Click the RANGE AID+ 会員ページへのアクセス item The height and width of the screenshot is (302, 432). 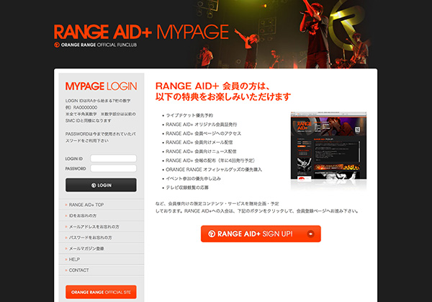click(203, 133)
